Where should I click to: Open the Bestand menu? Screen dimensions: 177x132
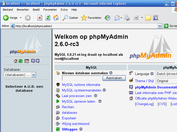(8, 10)
